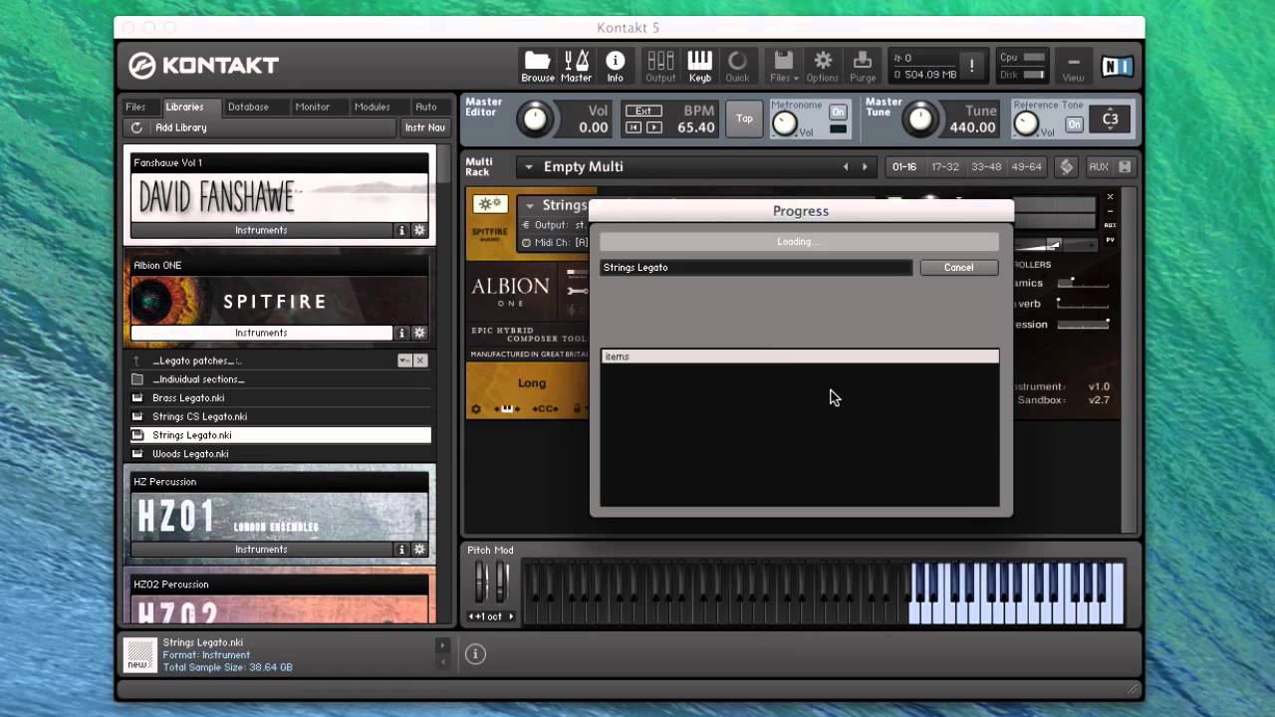Open Albion ONE library info icon
The height and width of the screenshot is (717, 1275).
click(x=402, y=333)
